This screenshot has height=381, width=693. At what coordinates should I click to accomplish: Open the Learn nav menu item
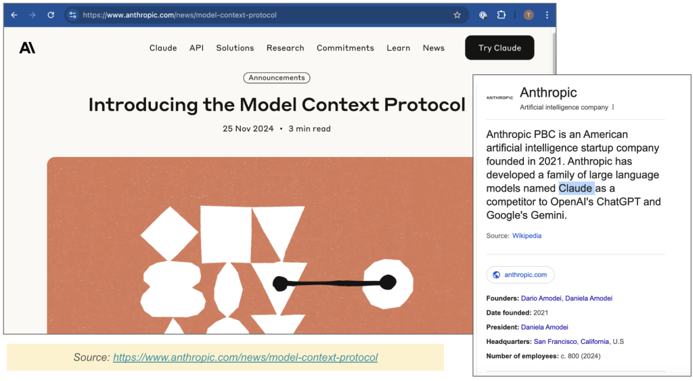click(x=398, y=48)
